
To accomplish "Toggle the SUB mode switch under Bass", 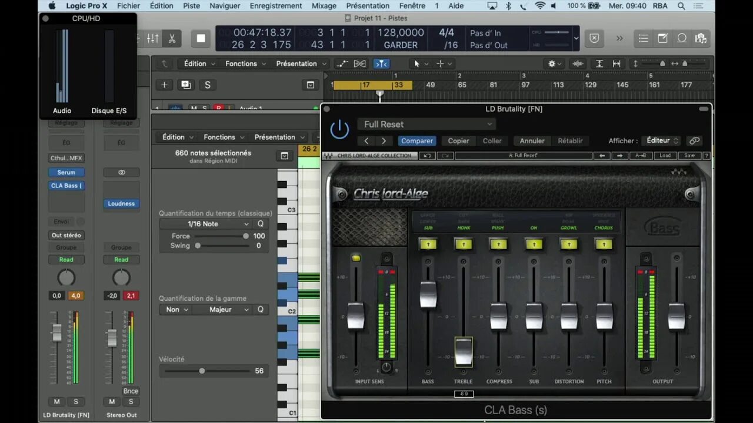I will 428,244.
